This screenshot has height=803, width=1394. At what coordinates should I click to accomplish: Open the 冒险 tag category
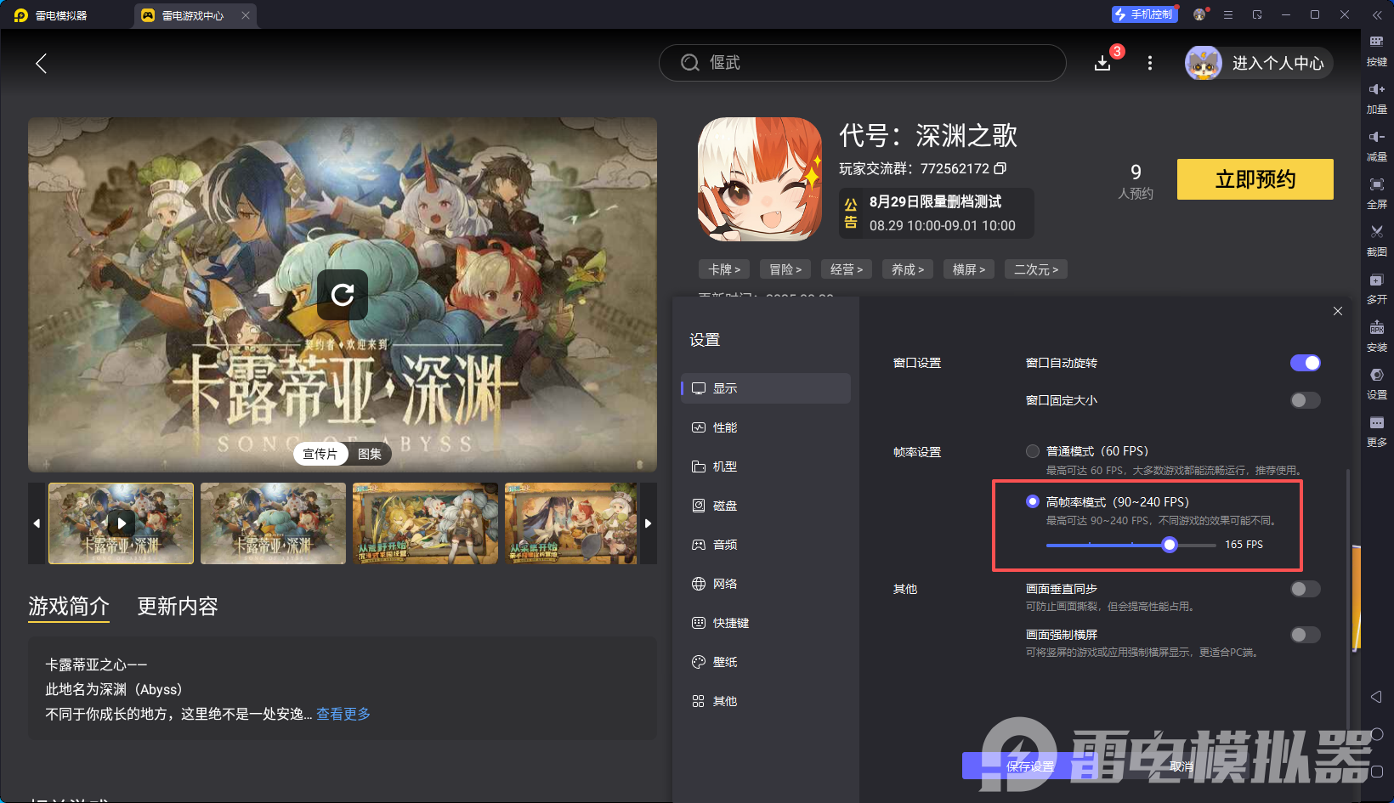[x=785, y=269]
